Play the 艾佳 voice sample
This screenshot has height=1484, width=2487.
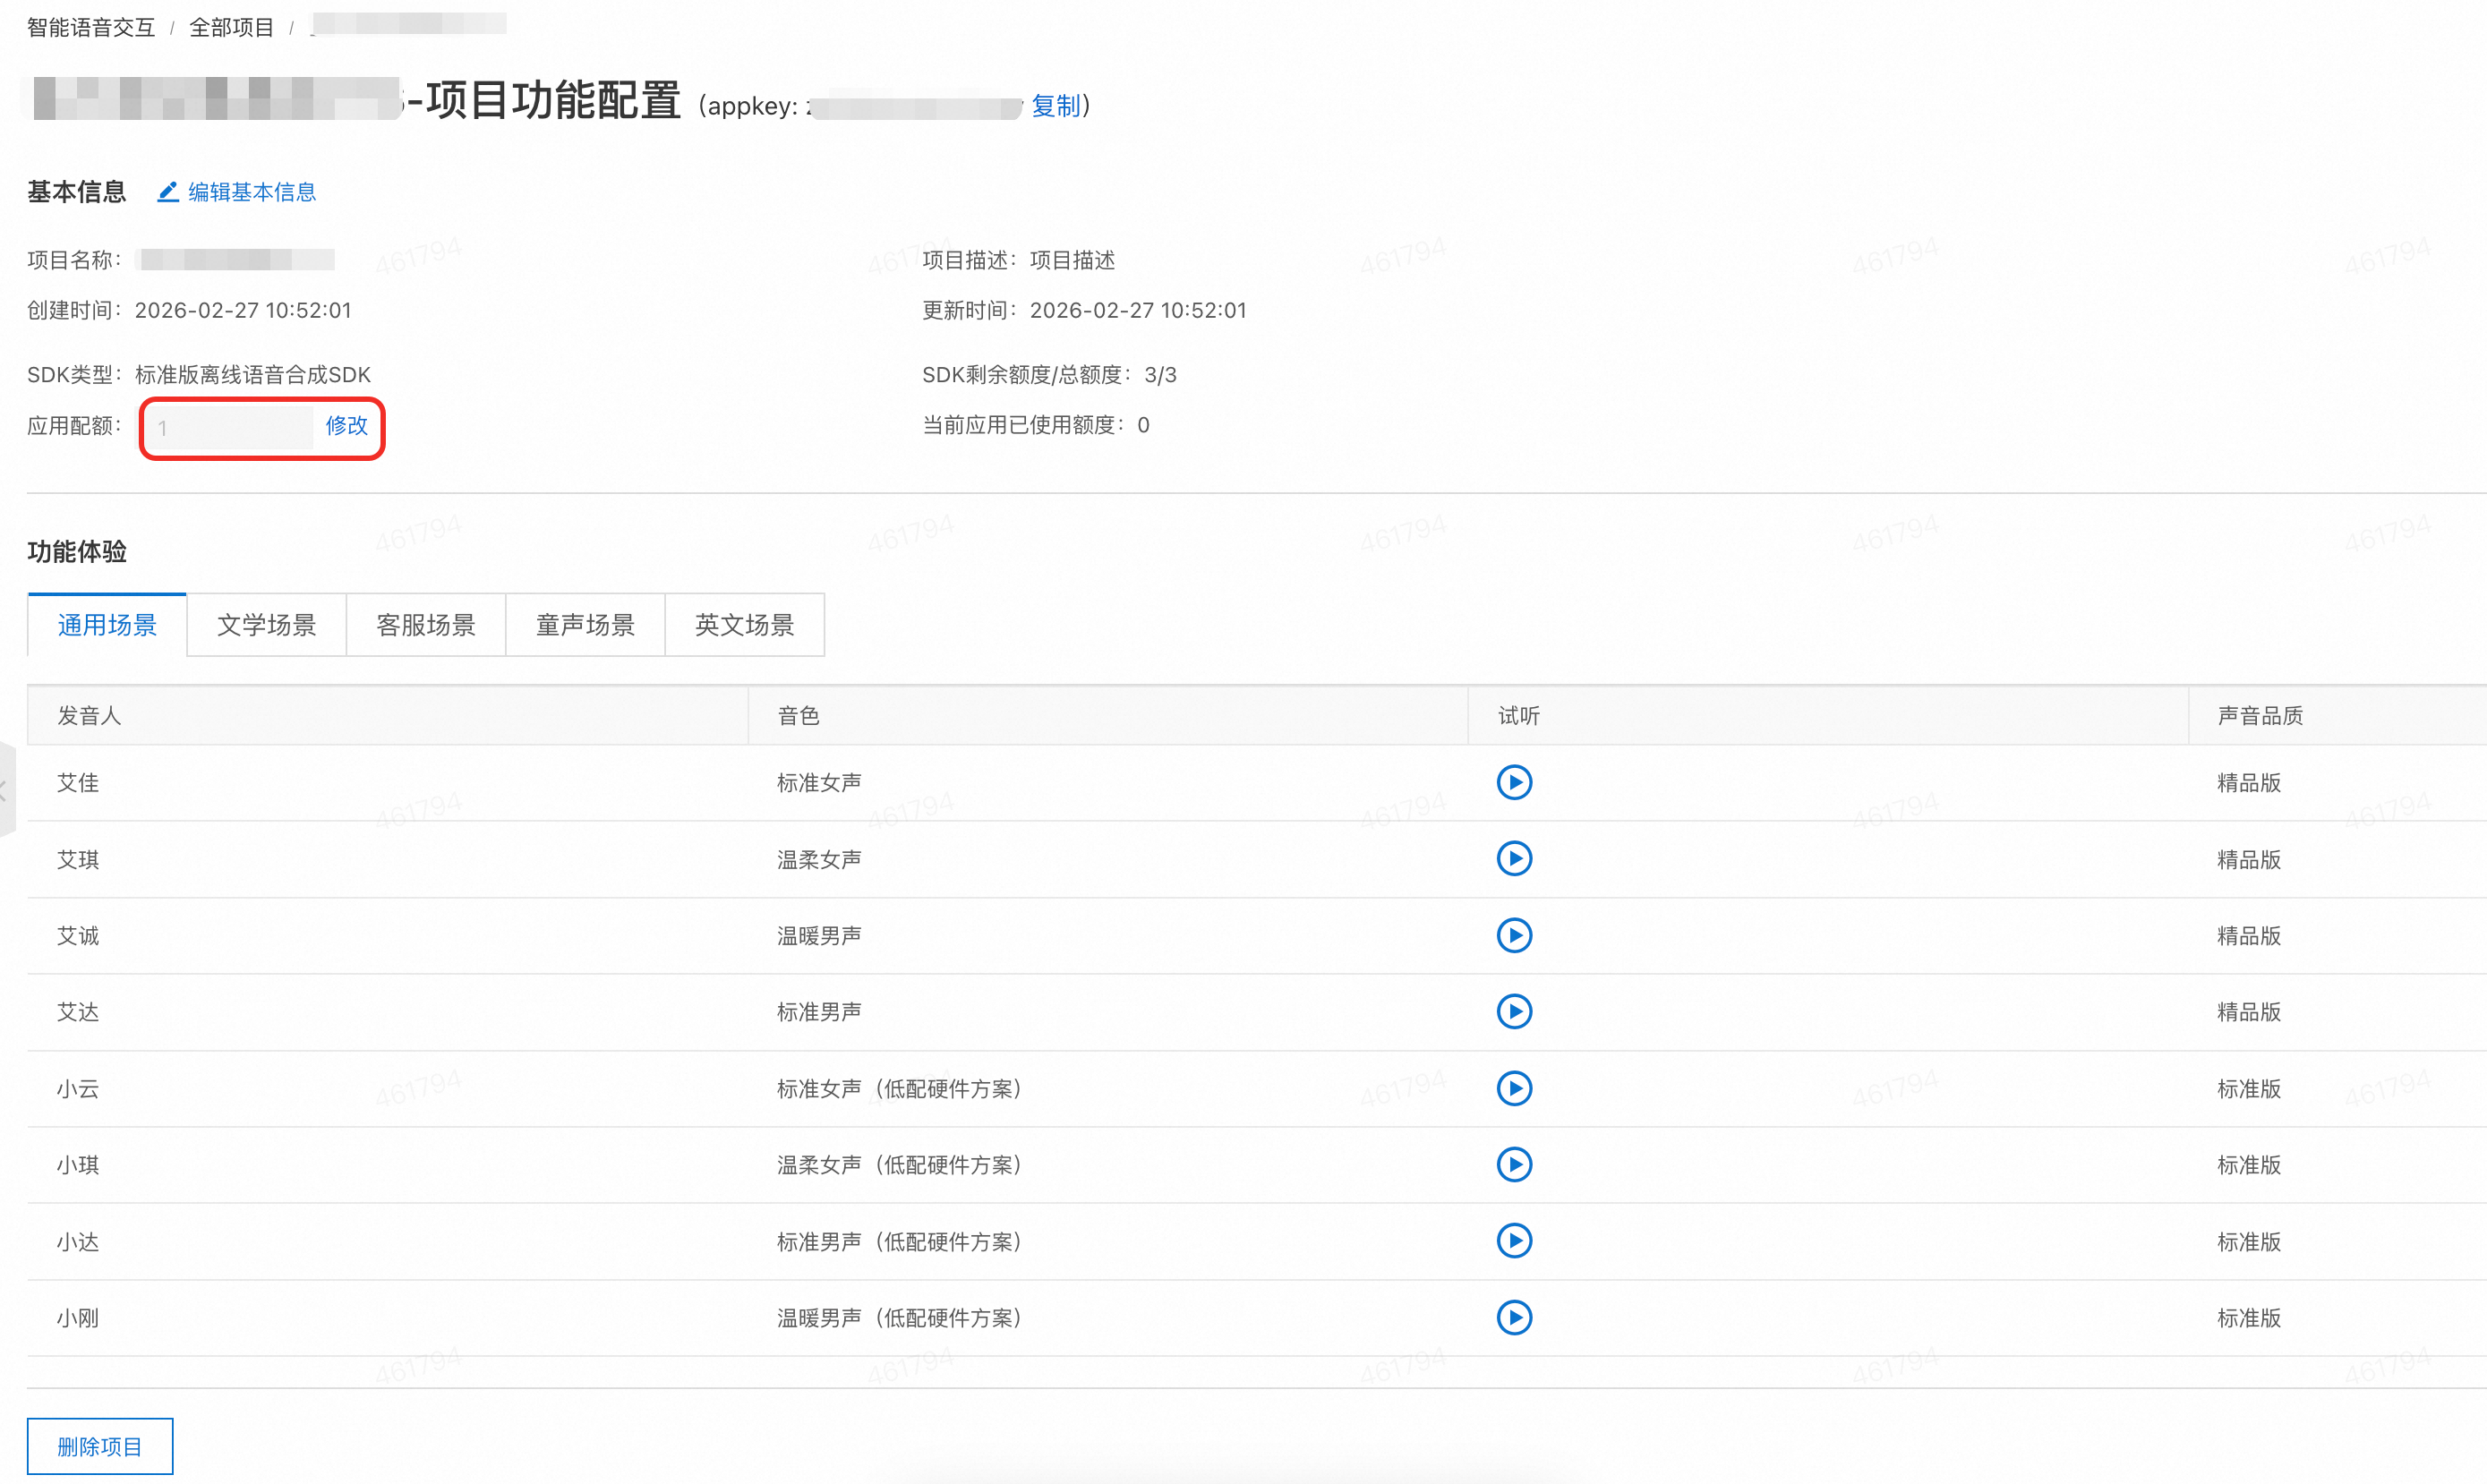point(1514,782)
